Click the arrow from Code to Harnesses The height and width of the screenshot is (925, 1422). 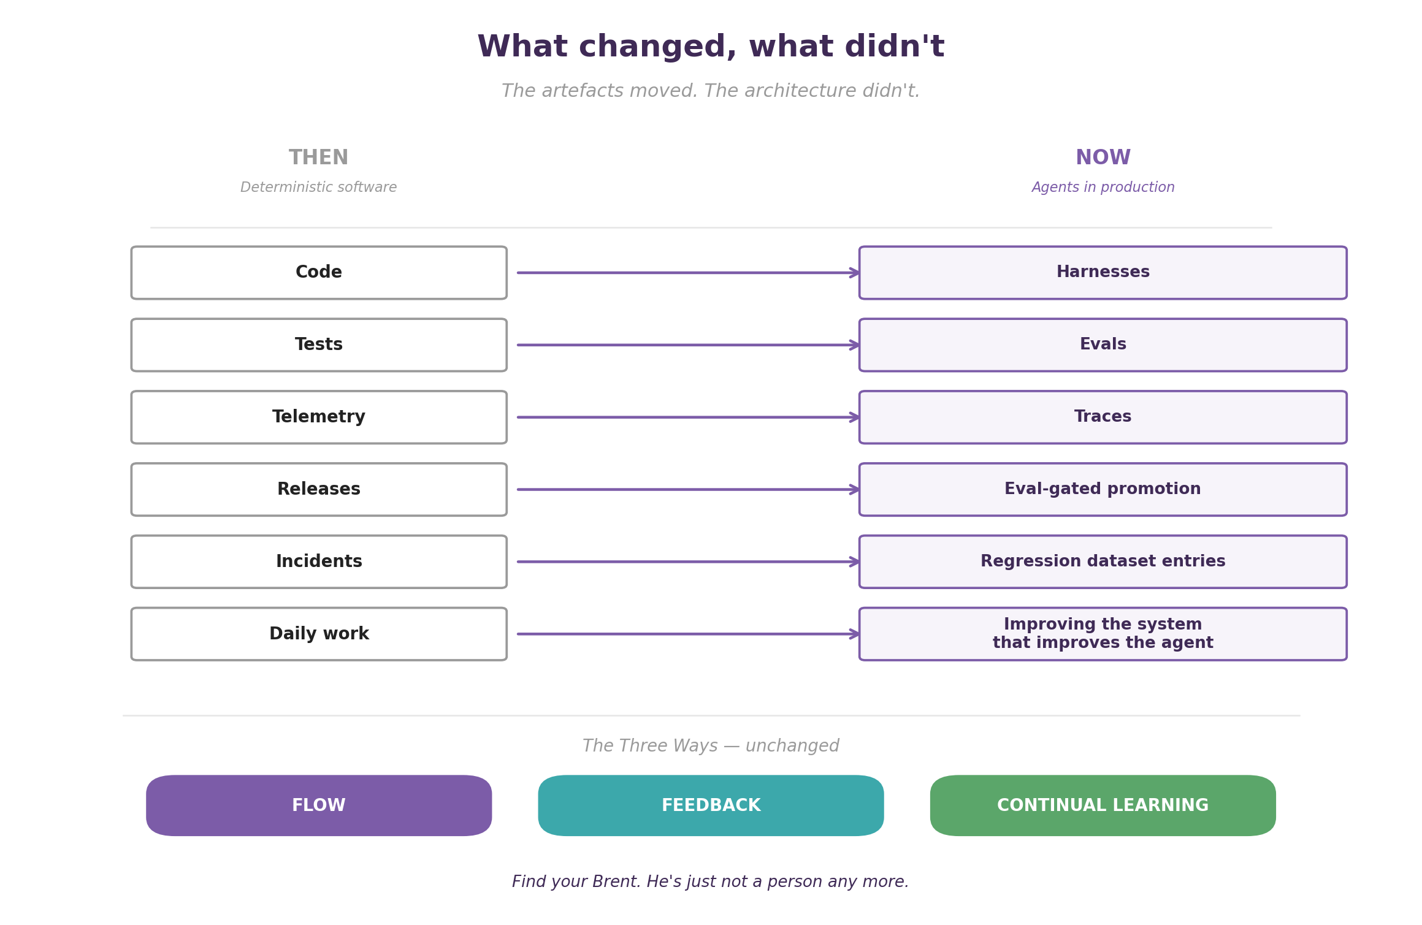688,273
